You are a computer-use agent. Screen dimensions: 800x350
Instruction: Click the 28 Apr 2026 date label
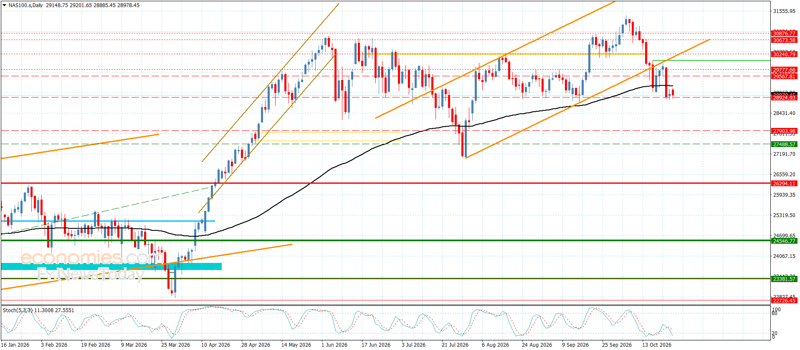[256, 345]
